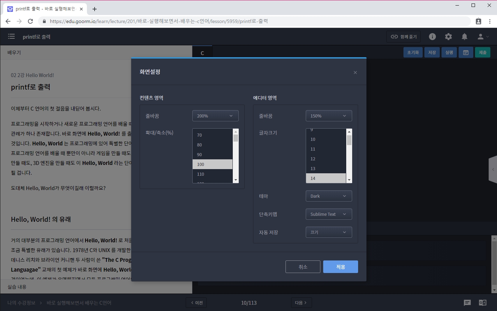Open the 에디터 영역 줄바꿈 150% dropdown
Screen dimensions: 497x311
tap(329, 116)
